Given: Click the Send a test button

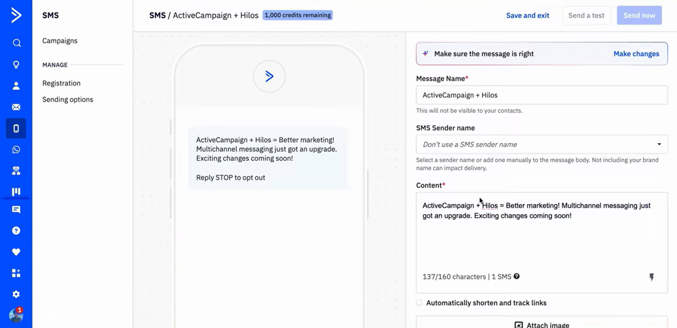Looking at the screenshot, I should [586, 16].
